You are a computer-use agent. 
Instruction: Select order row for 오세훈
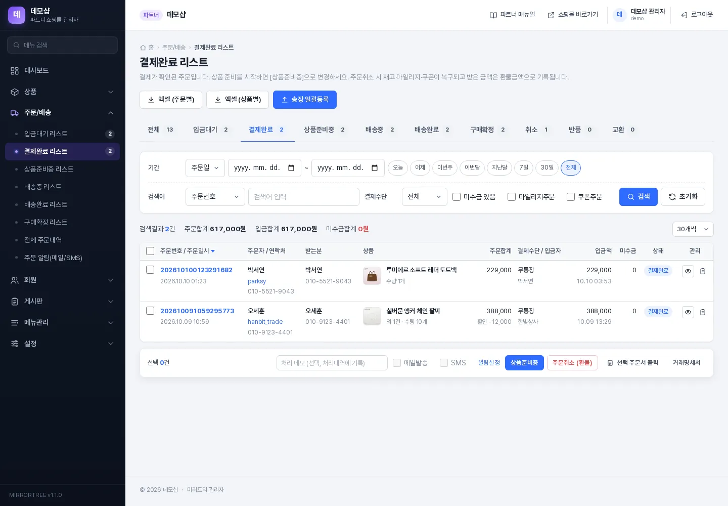(x=150, y=311)
